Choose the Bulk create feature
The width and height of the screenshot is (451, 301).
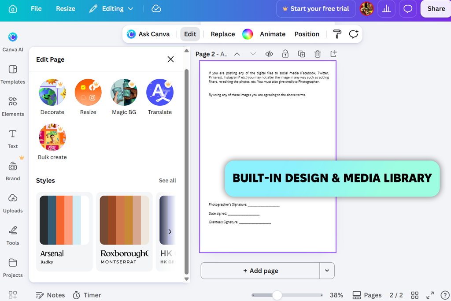[x=52, y=142]
